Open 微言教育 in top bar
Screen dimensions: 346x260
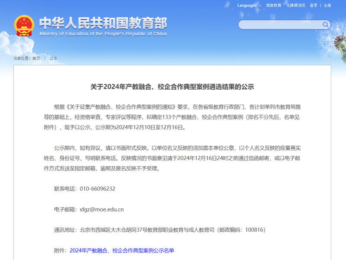[273, 6]
